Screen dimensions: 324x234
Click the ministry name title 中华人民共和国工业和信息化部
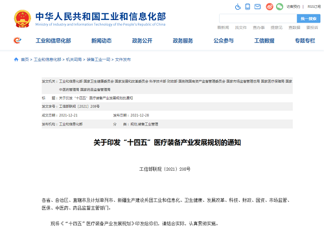tap(100, 17)
